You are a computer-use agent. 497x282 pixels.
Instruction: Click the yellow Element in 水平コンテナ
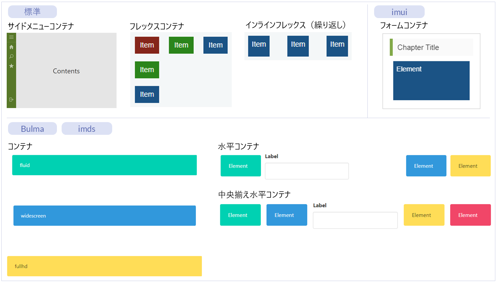tap(470, 166)
